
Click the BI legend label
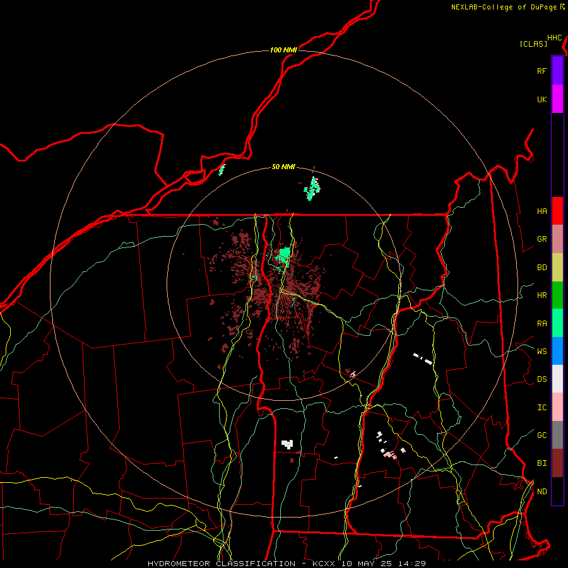pyautogui.click(x=541, y=463)
